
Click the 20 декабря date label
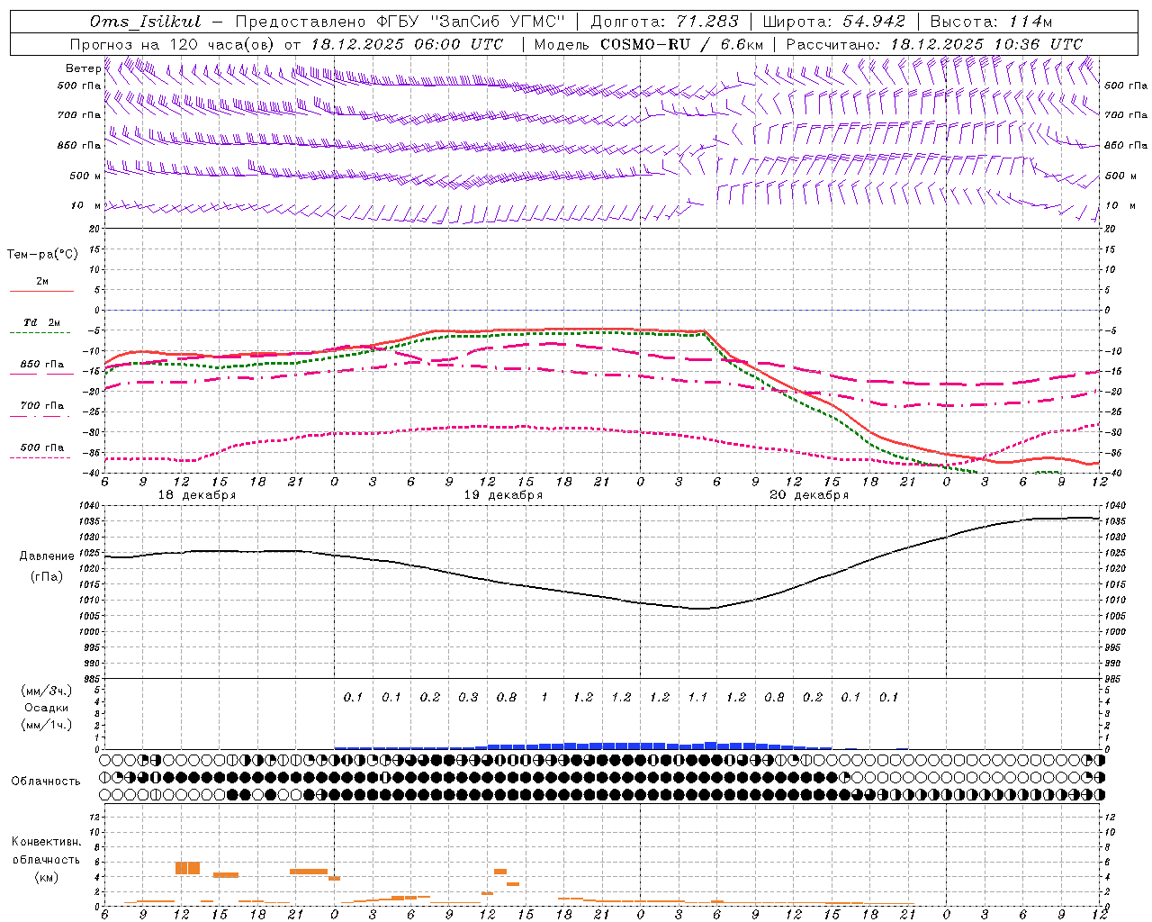click(x=809, y=495)
